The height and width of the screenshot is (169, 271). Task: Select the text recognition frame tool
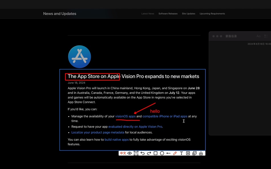tap(136, 153)
